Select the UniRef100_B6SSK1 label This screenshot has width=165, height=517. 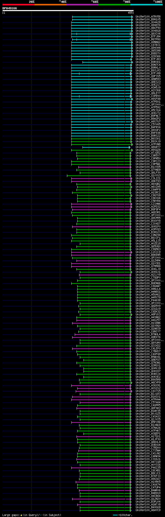pos(148,139)
